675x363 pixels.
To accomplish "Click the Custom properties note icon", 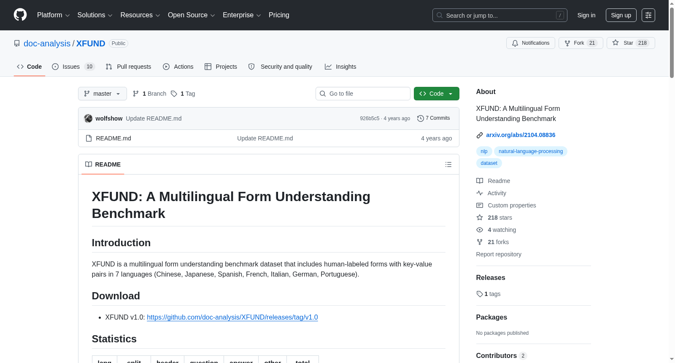I will click(x=480, y=205).
